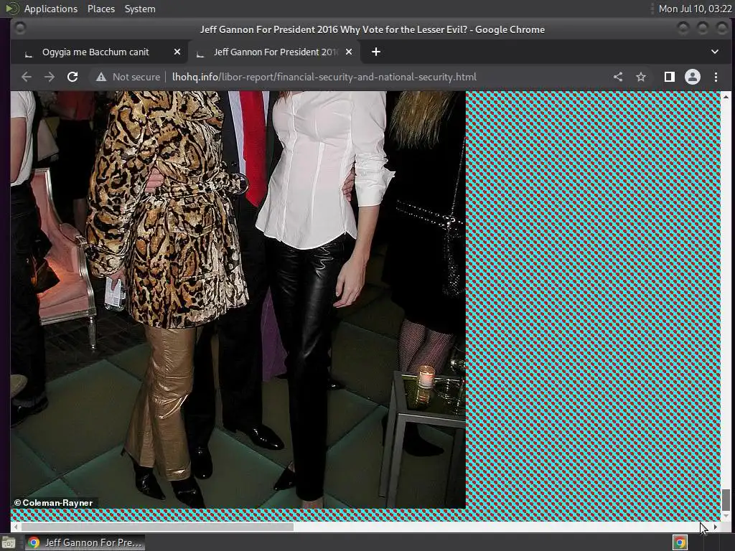Click the Jeff Gannon taskbar window button
735x551 pixels.
(x=85, y=542)
